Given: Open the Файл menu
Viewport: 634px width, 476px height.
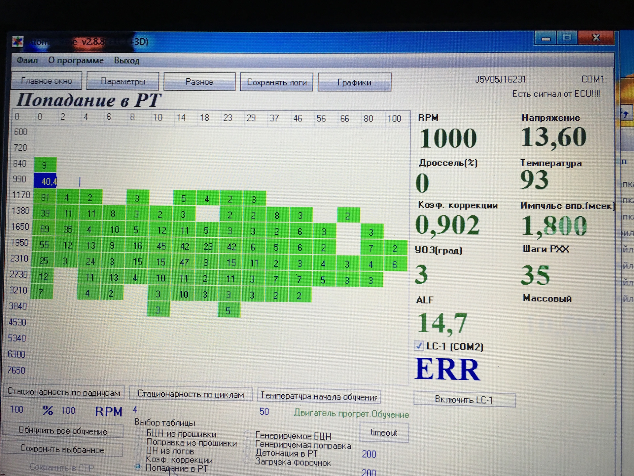Looking at the screenshot, I should point(27,60).
